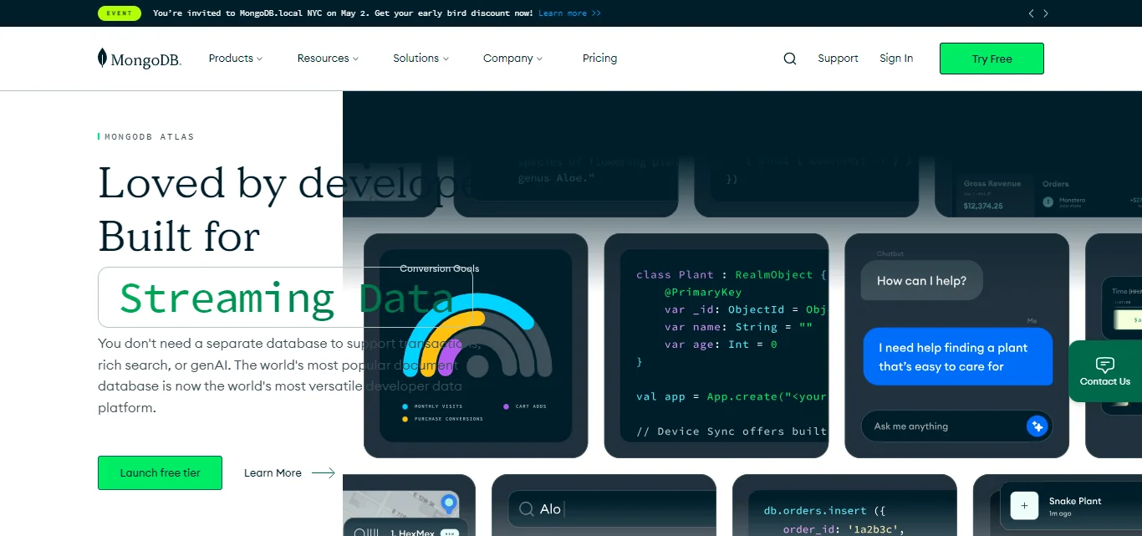
Task: Expand the Company menu
Action: coord(512,59)
